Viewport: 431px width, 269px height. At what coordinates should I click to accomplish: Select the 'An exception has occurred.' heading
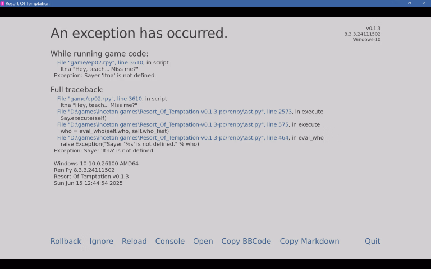[139, 33]
